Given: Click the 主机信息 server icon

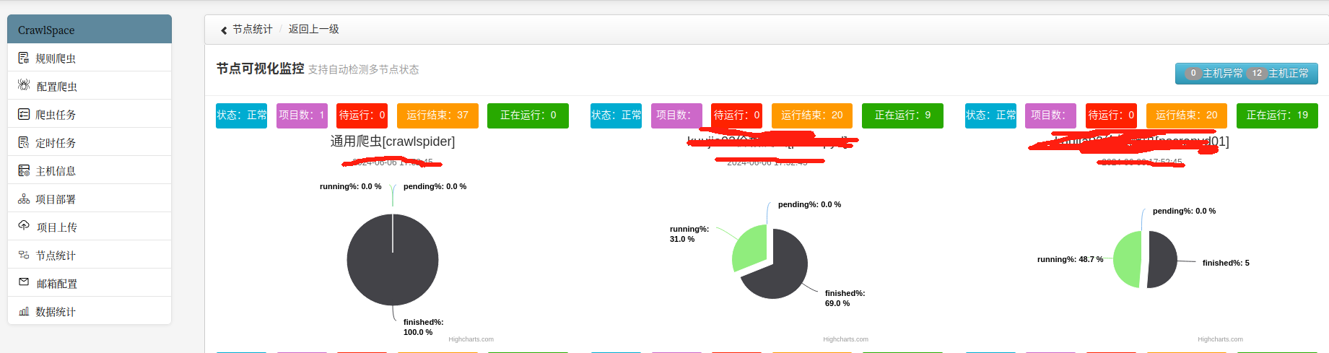Looking at the screenshot, I should click(24, 170).
